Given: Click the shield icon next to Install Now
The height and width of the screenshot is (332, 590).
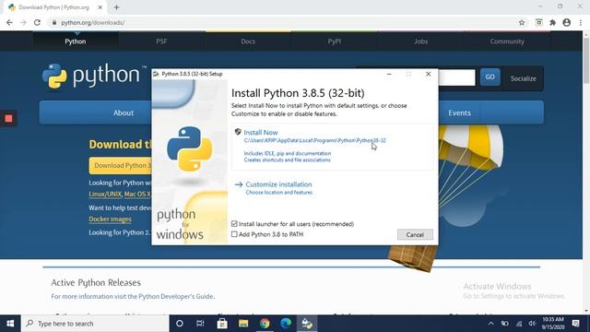Looking at the screenshot, I should (x=238, y=132).
